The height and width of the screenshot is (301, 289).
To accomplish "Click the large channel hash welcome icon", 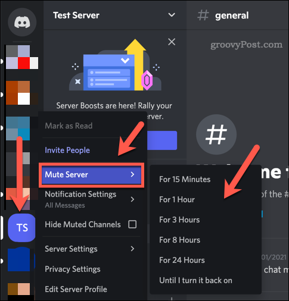I will [x=216, y=134].
